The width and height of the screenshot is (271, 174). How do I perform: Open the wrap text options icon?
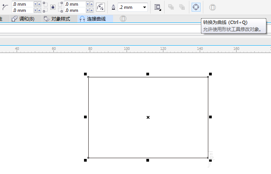(157, 7)
